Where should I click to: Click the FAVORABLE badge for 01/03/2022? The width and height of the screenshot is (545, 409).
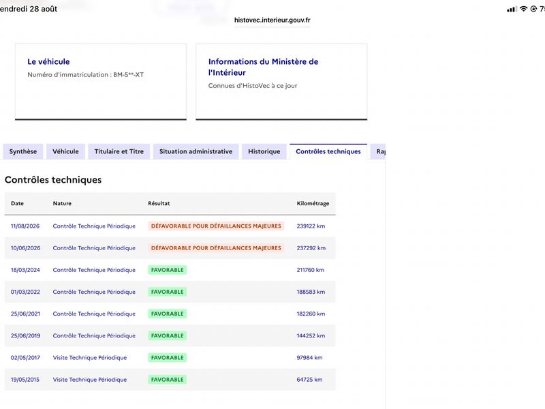[167, 292]
